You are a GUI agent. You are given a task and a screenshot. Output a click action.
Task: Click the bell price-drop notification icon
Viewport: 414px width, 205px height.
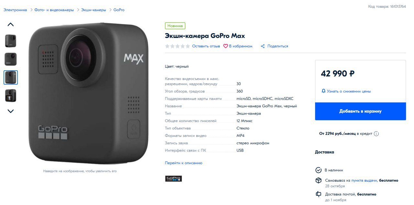[x=323, y=91]
